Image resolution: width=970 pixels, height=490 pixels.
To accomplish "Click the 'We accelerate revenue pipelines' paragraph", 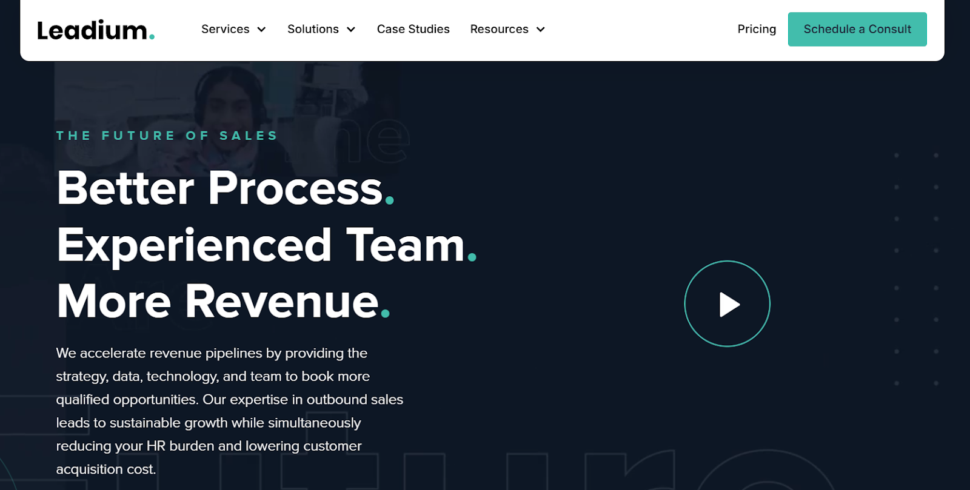I will [x=230, y=411].
